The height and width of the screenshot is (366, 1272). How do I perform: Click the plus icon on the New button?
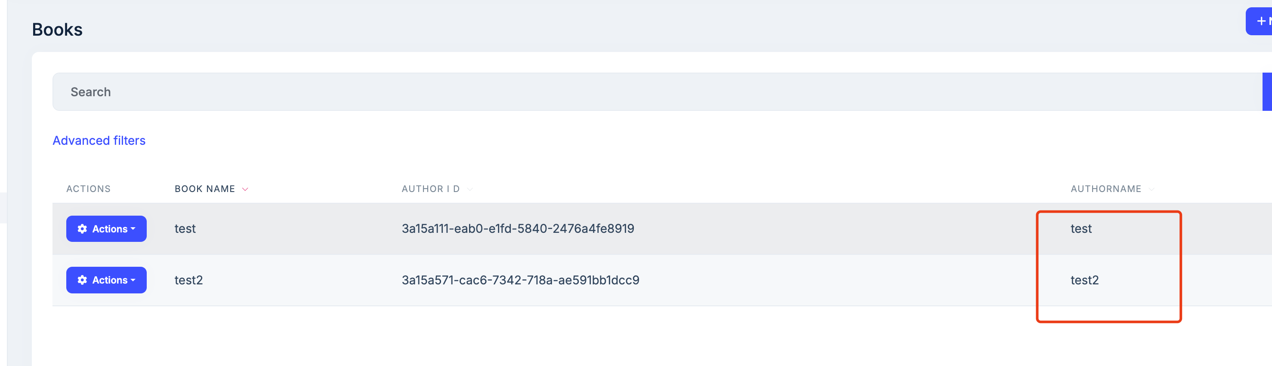pyautogui.click(x=1261, y=21)
